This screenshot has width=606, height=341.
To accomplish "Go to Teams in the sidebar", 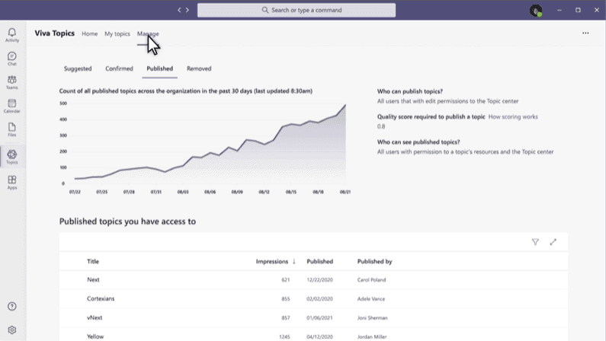I will 11,82.
